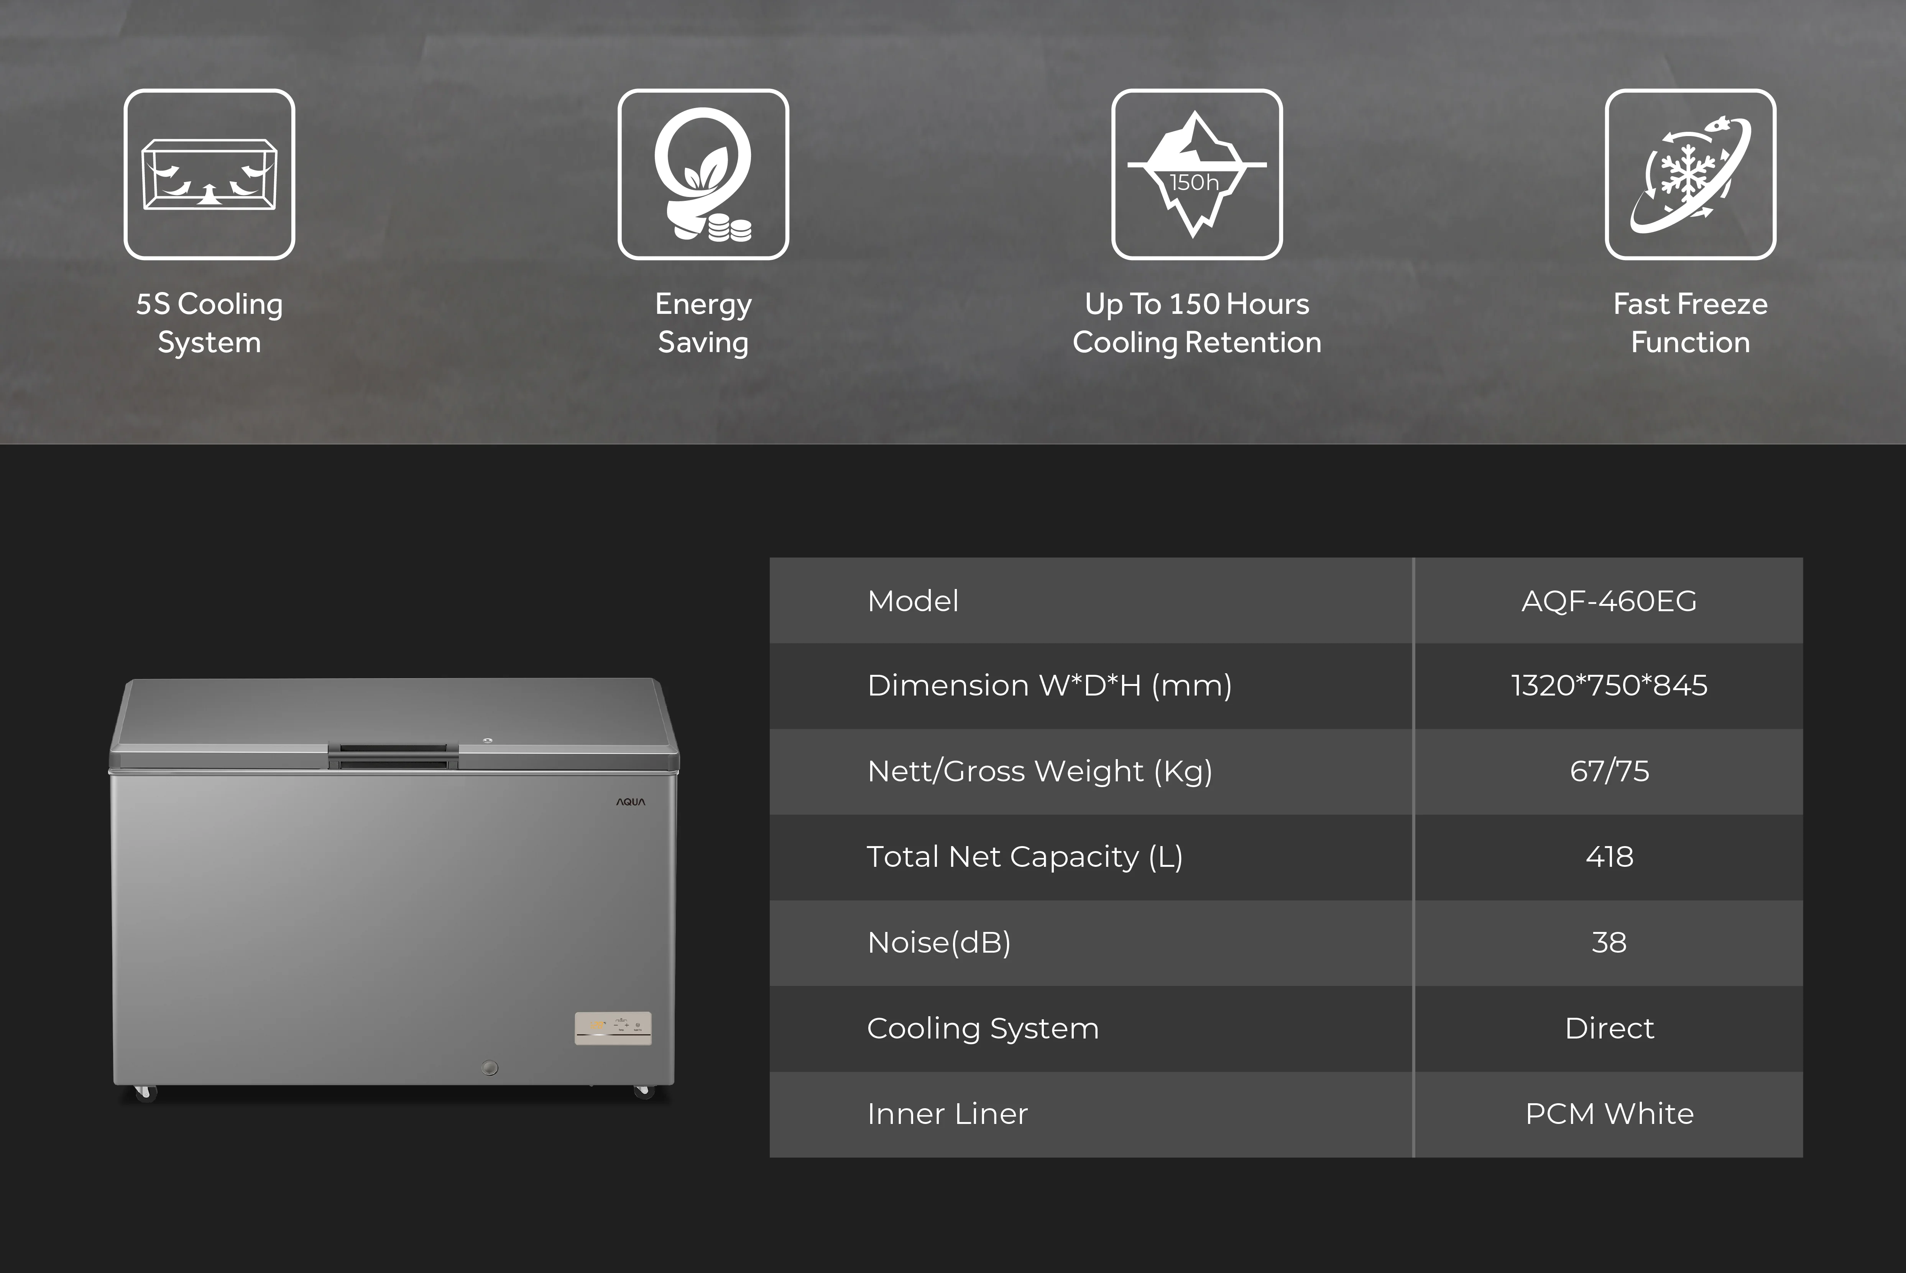The image size is (1906, 1273).
Task: Click the '5S Cooling System' label
Action: (x=210, y=323)
